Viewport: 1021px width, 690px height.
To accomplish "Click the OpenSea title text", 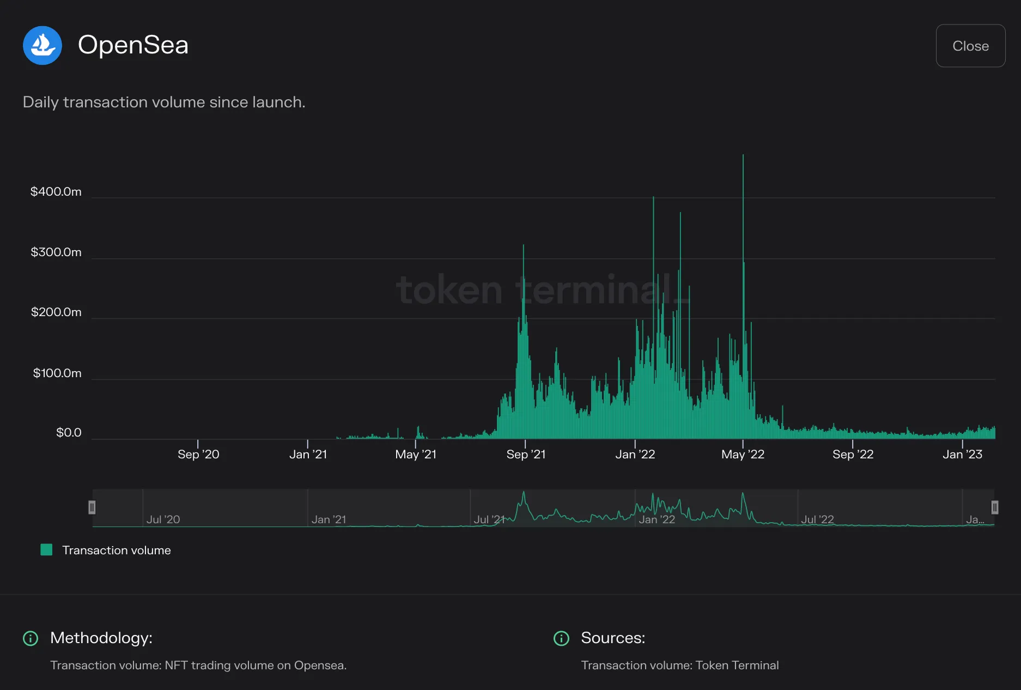I will [133, 45].
